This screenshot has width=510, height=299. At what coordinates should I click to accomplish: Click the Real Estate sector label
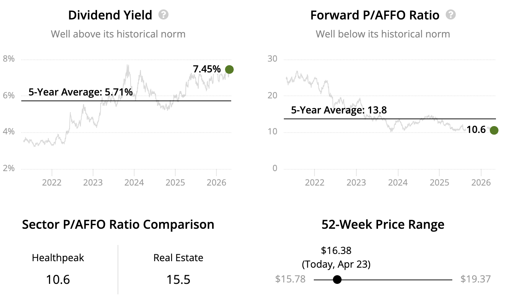[178, 258]
